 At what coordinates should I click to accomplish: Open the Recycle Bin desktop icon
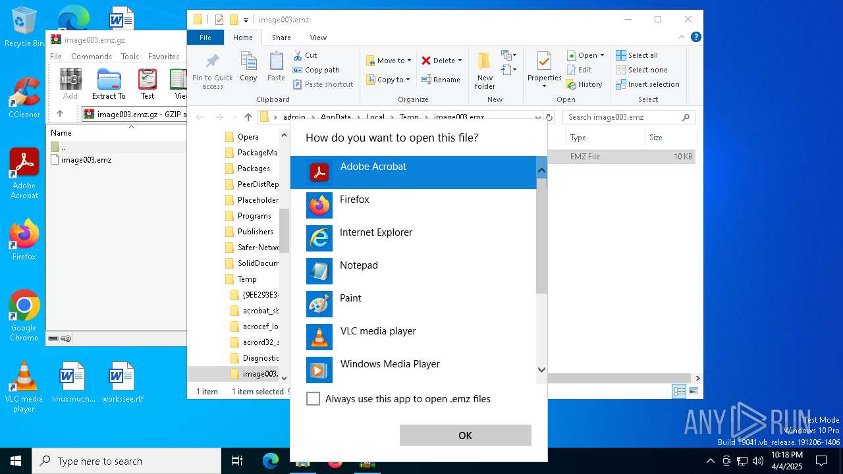(x=24, y=27)
